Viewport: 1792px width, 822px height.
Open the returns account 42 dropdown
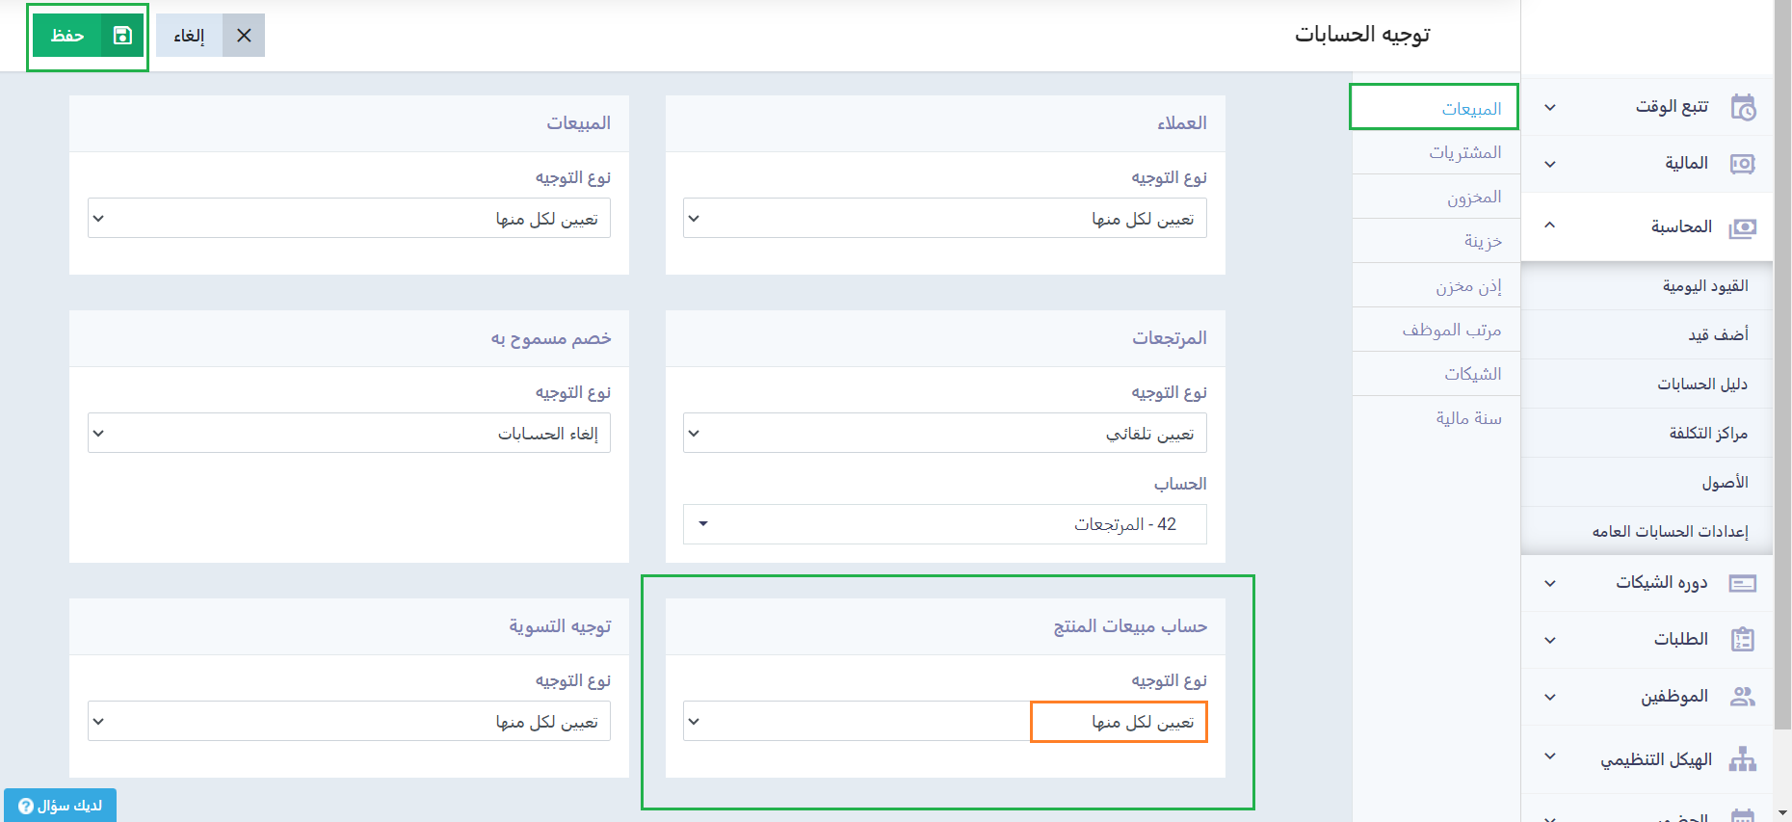pos(944,524)
